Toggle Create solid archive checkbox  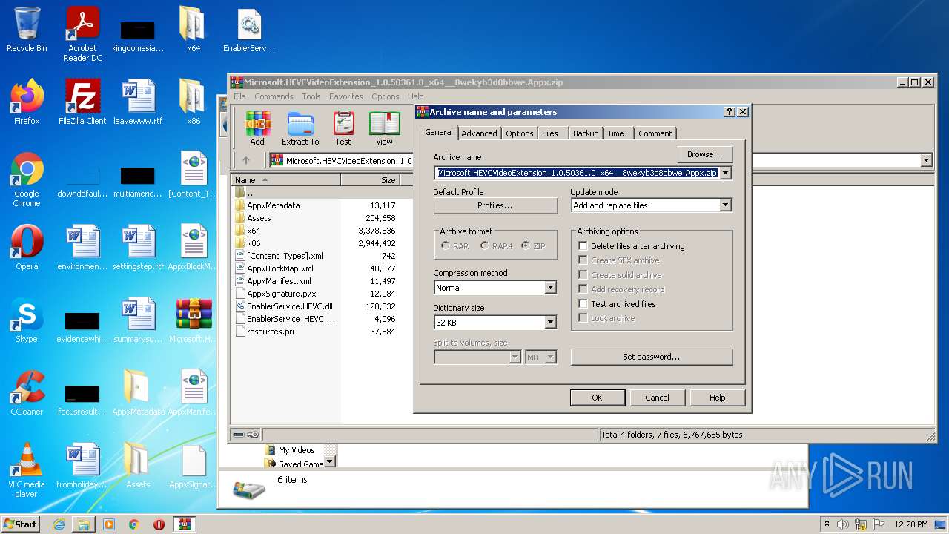pyautogui.click(x=583, y=275)
